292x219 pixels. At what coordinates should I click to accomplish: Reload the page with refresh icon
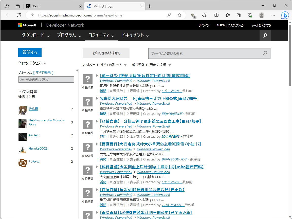click(19, 15)
